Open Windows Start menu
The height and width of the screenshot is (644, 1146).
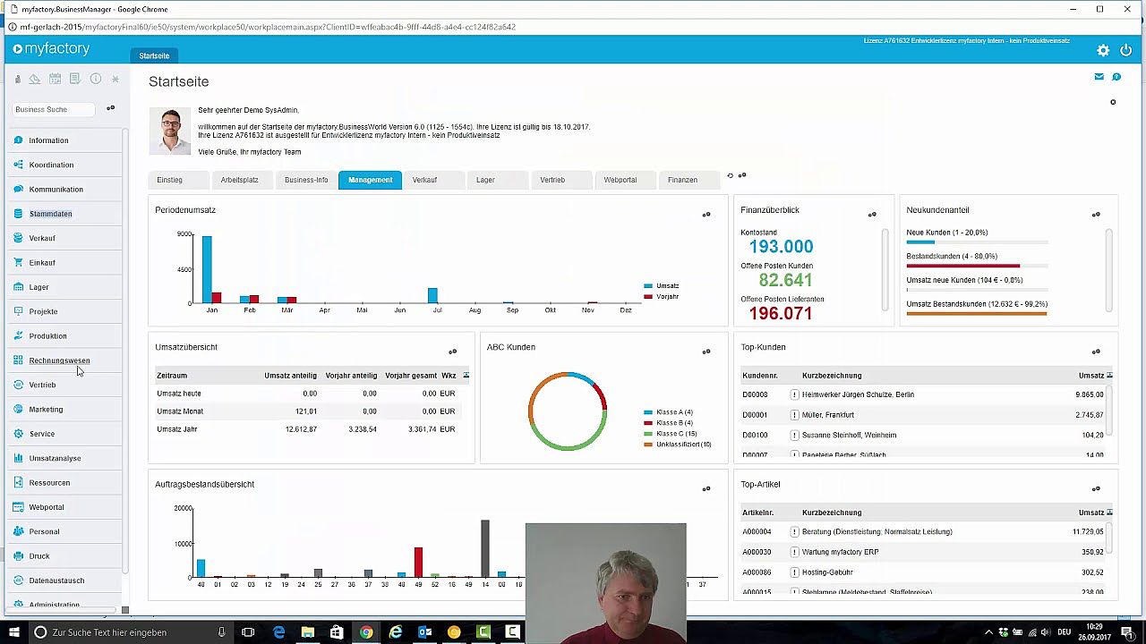13,632
